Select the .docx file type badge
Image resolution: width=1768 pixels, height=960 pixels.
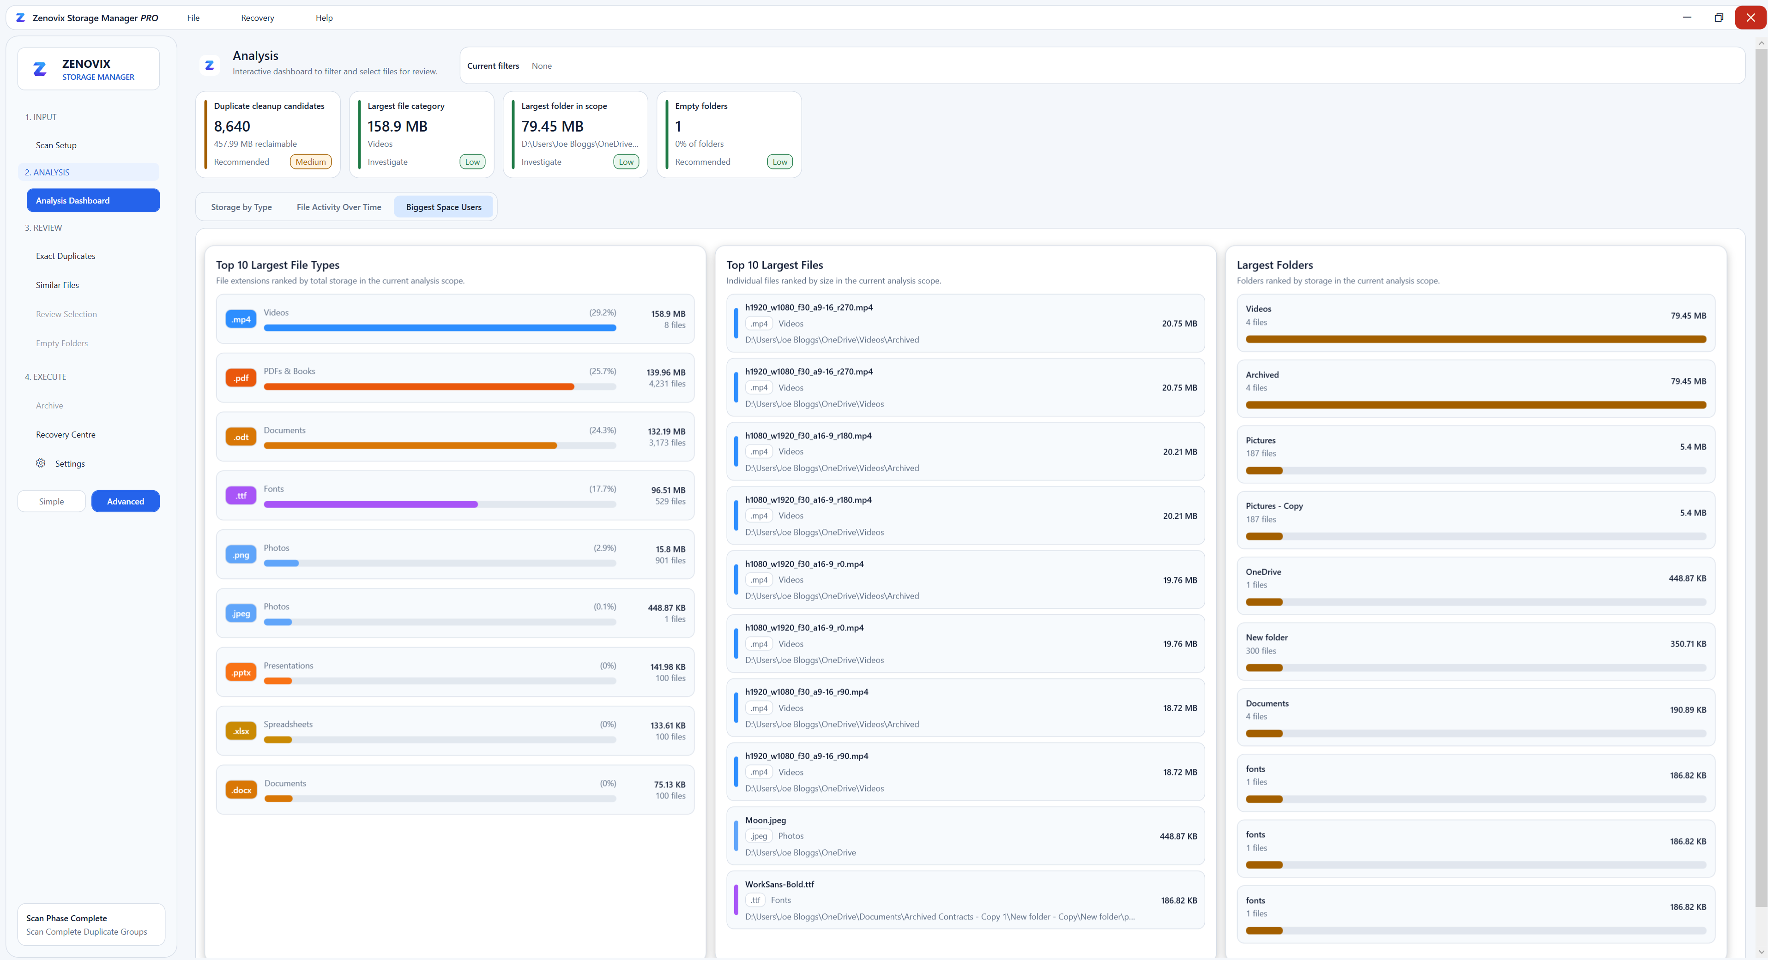[x=241, y=790]
